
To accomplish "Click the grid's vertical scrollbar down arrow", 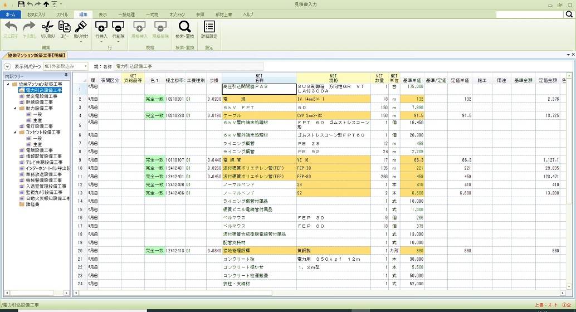I will click(569, 286).
